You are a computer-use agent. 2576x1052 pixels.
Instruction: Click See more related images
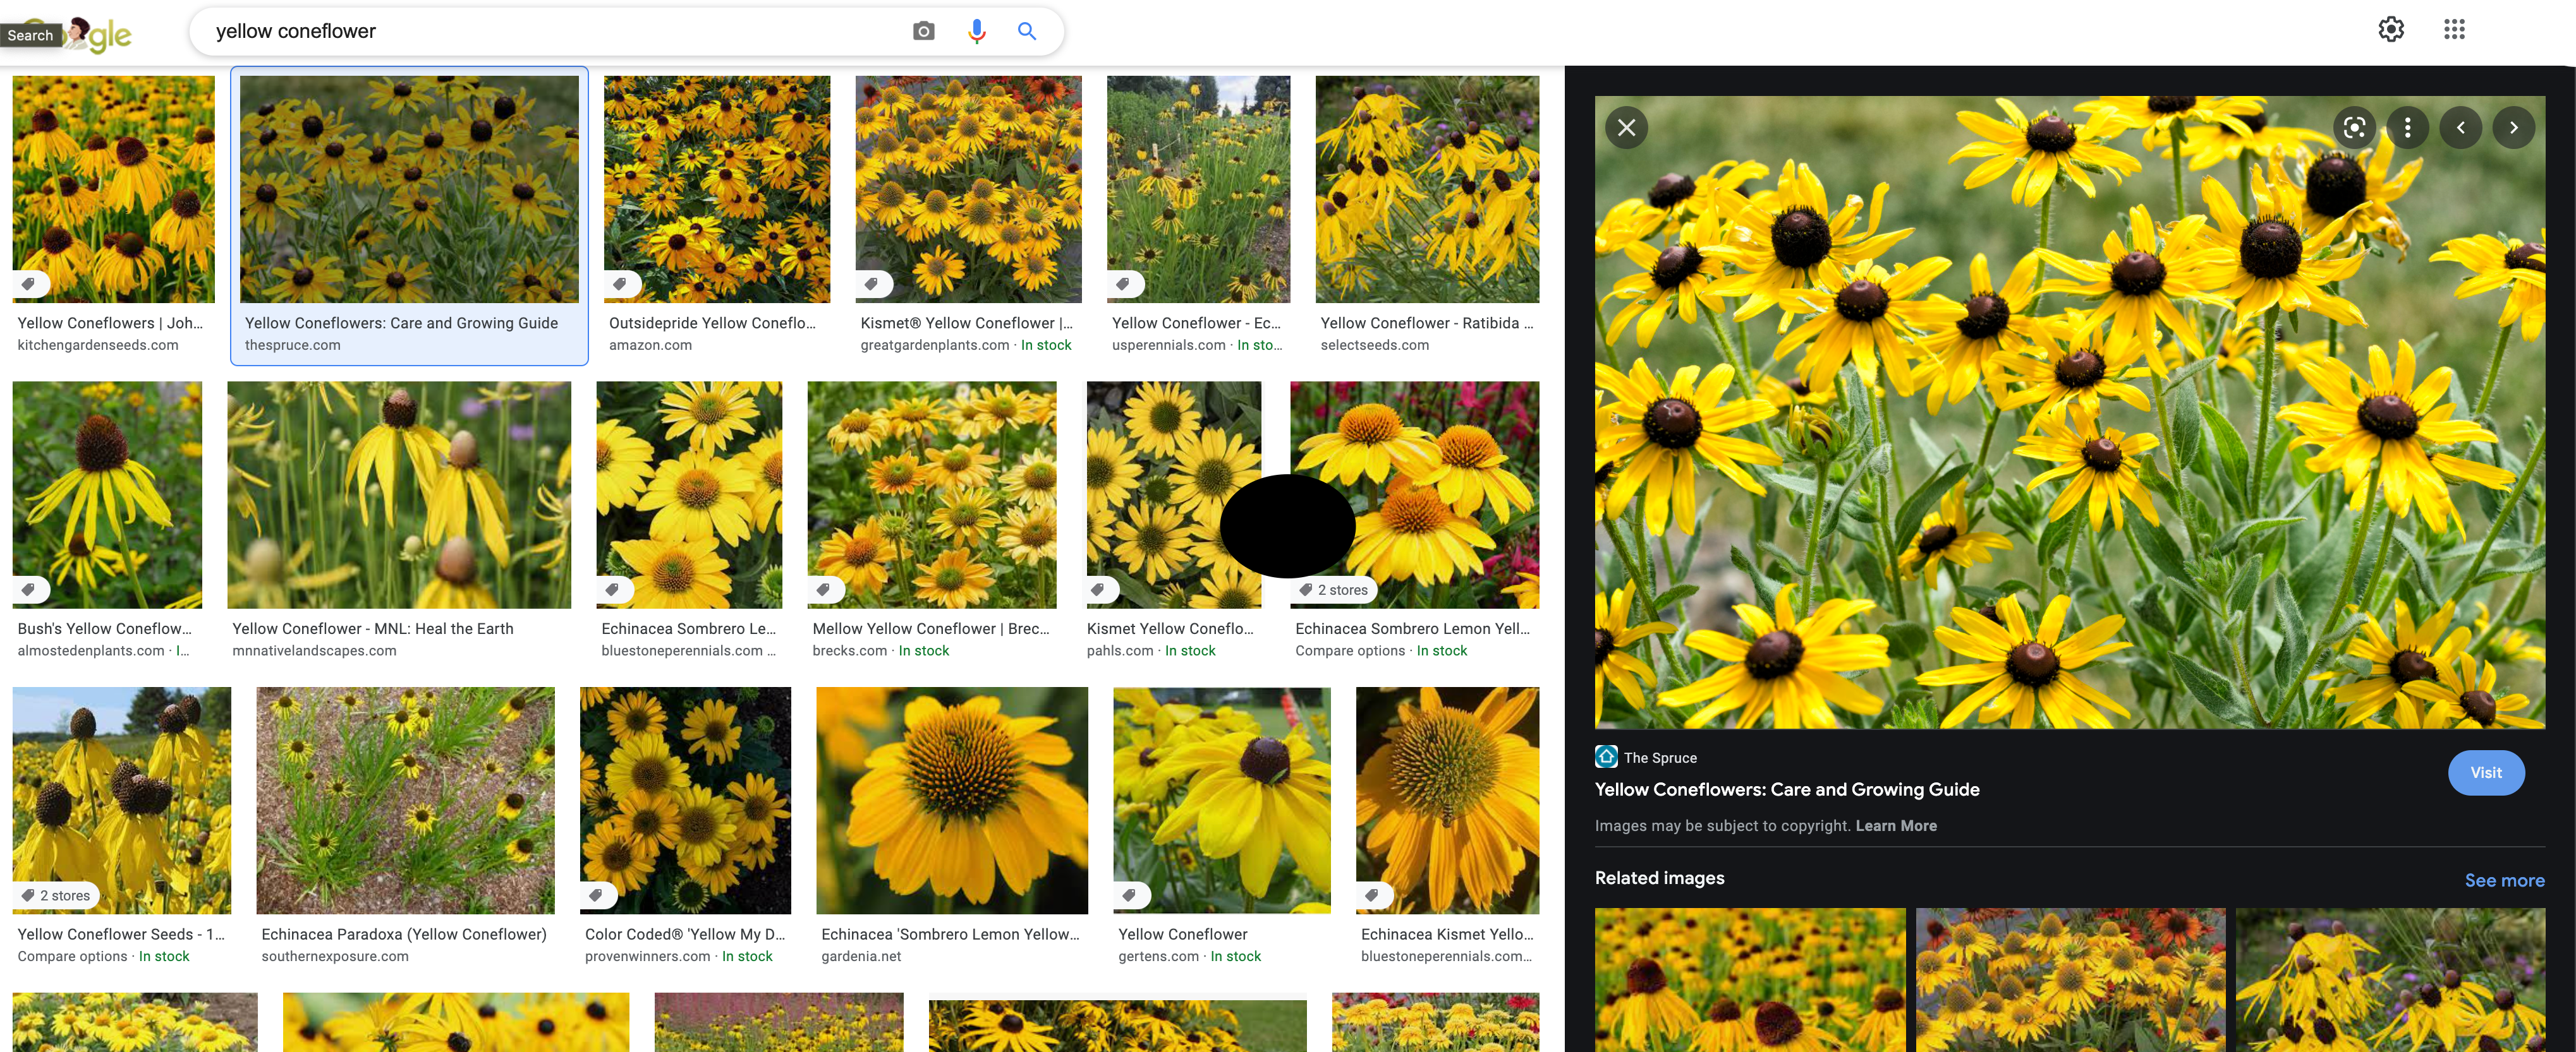point(2503,880)
